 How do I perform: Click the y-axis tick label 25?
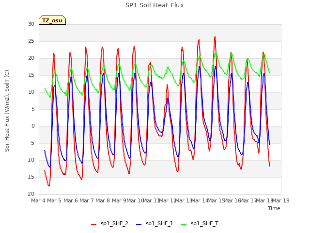31,41
